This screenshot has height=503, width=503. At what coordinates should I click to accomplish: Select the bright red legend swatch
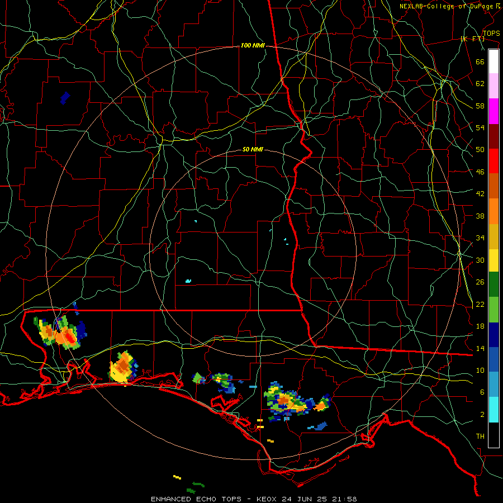pos(493,161)
